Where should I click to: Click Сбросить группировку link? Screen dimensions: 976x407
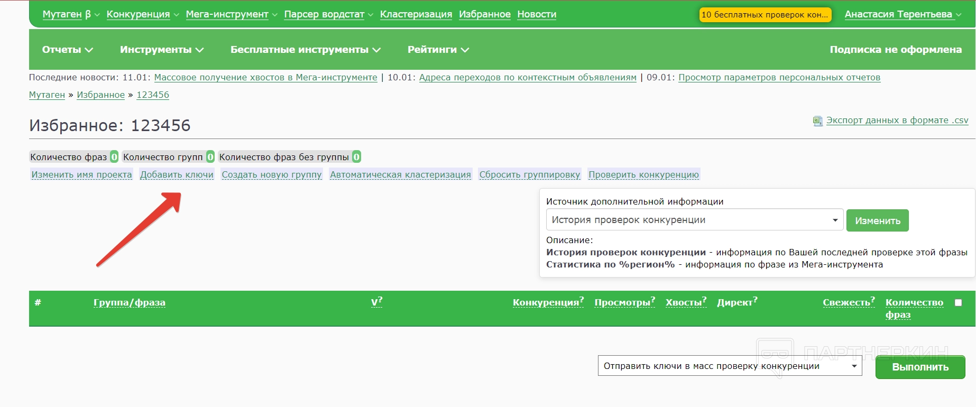tap(530, 174)
